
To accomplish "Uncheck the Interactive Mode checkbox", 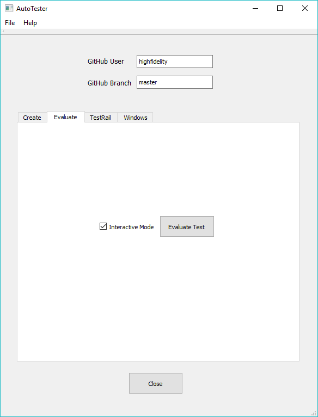I will (x=103, y=226).
